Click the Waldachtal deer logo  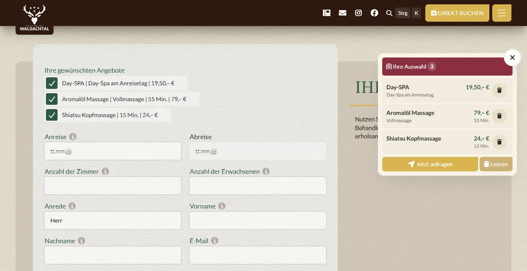pos(34,17)
